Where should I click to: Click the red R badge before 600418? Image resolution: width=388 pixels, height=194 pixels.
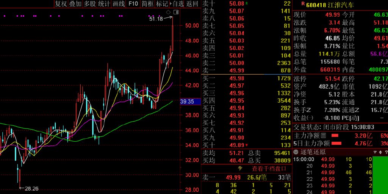pyautogui.click(x=302, y=3)
